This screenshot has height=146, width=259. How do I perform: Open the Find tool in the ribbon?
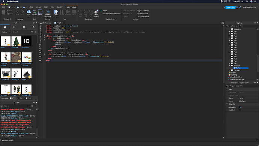[x=29, y=12]
